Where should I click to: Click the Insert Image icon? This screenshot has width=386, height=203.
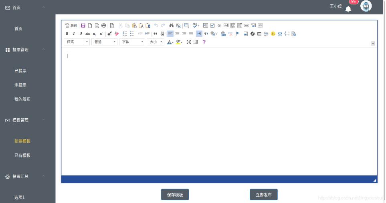[245, 34]
